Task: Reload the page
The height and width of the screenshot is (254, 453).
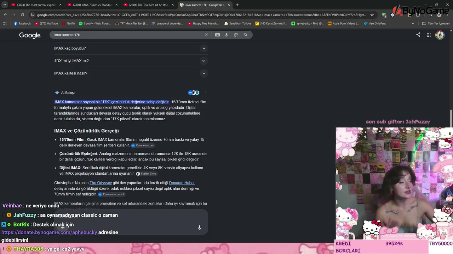Action: (x=22, y=15)
